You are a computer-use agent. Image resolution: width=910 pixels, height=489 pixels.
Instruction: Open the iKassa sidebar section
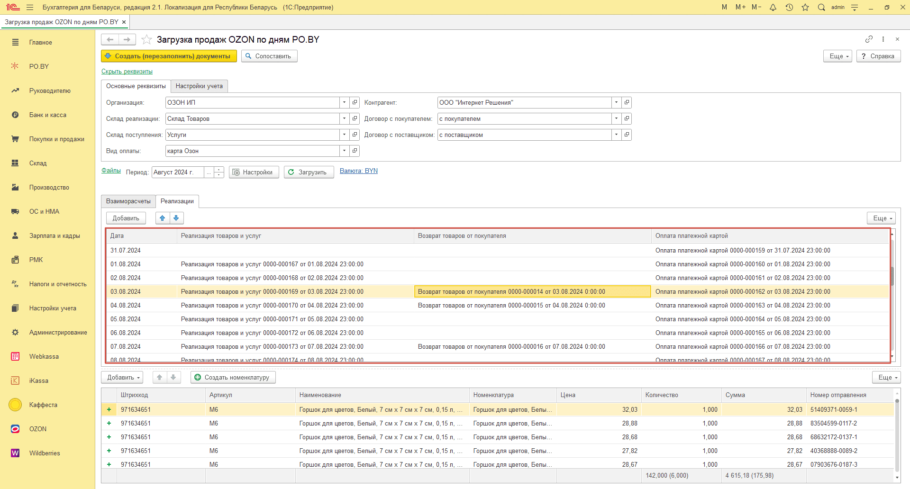(39, 380)
